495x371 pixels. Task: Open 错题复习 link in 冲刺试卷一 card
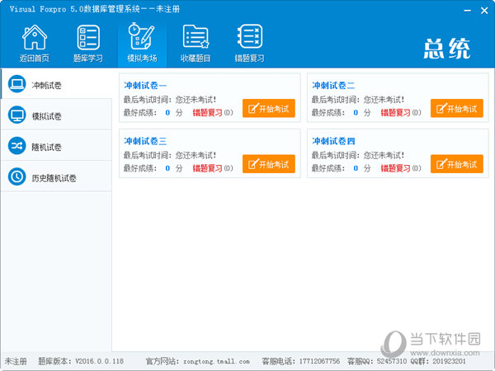point(207,113)
